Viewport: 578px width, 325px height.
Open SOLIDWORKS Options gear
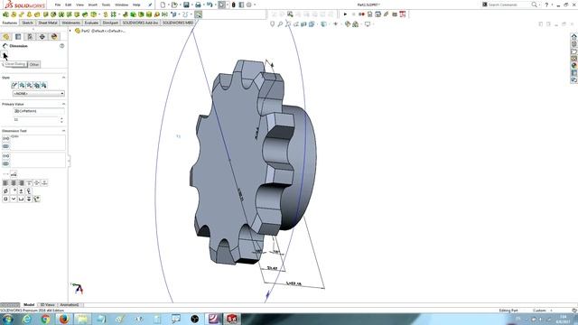point(249,5)
